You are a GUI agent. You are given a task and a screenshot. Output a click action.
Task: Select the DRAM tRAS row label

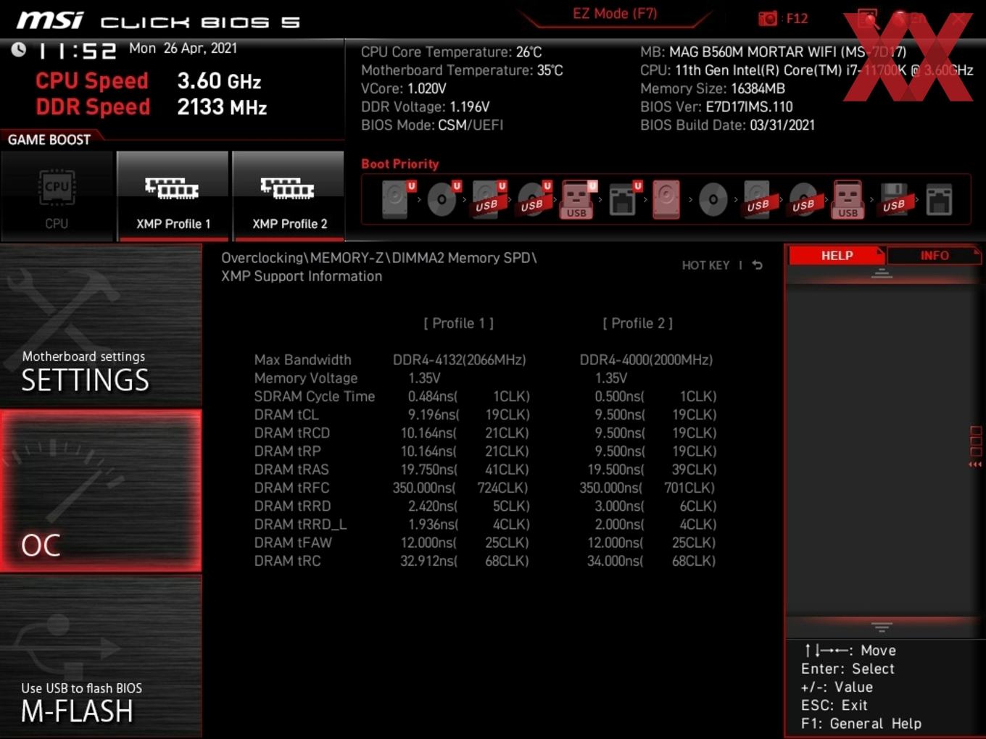tap(291, 469)
